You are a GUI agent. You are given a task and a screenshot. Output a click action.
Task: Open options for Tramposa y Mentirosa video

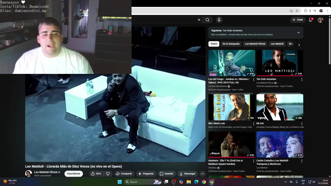pyautogui.click(x=302, y=161)
